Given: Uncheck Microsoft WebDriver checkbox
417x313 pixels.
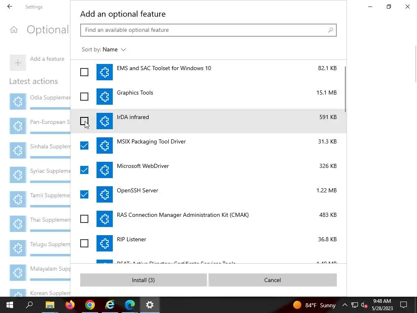Looking at the screenshot, I should click(x=84, y=170).
